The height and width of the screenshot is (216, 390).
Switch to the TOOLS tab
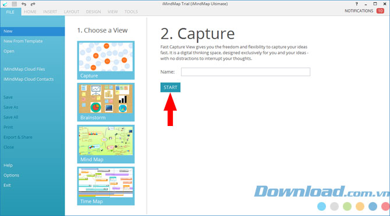click(131, 12)
